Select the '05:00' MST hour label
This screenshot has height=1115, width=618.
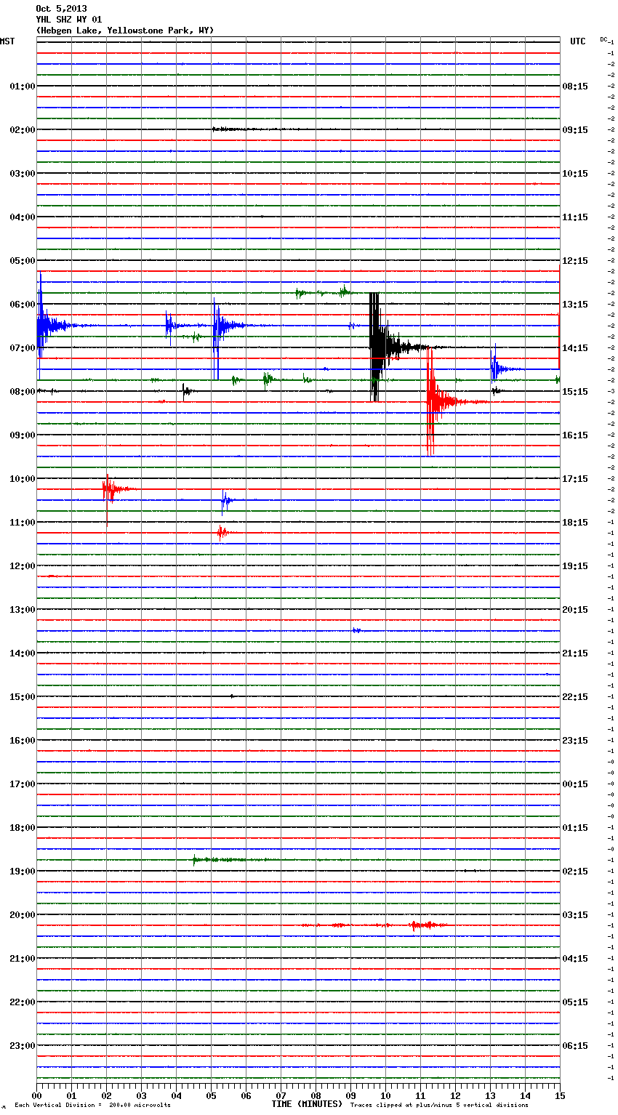pyautogui.click(x=23, y=261)
